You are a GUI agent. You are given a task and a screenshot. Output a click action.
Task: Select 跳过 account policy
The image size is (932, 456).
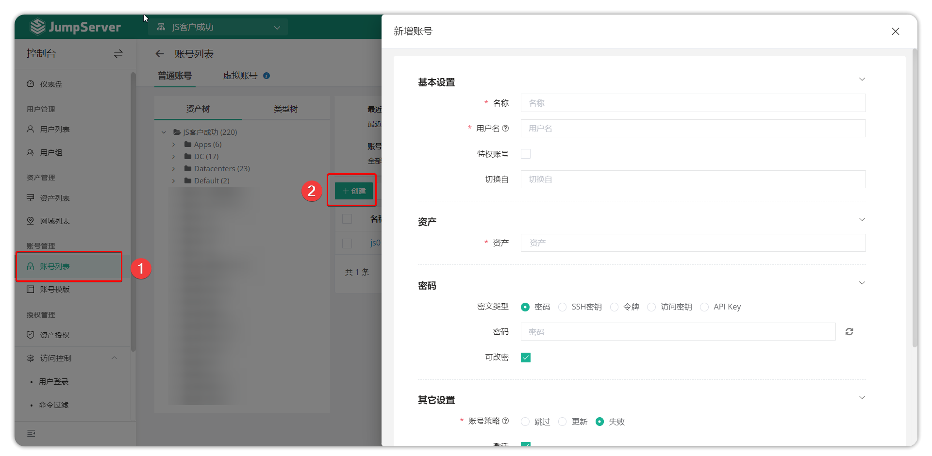click(525, 422)
